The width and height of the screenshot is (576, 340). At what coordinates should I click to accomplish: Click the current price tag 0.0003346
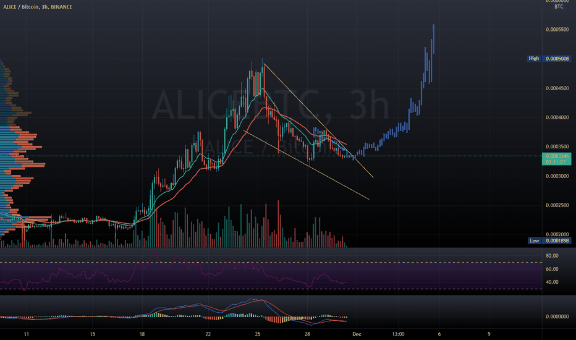pos(557,159)
